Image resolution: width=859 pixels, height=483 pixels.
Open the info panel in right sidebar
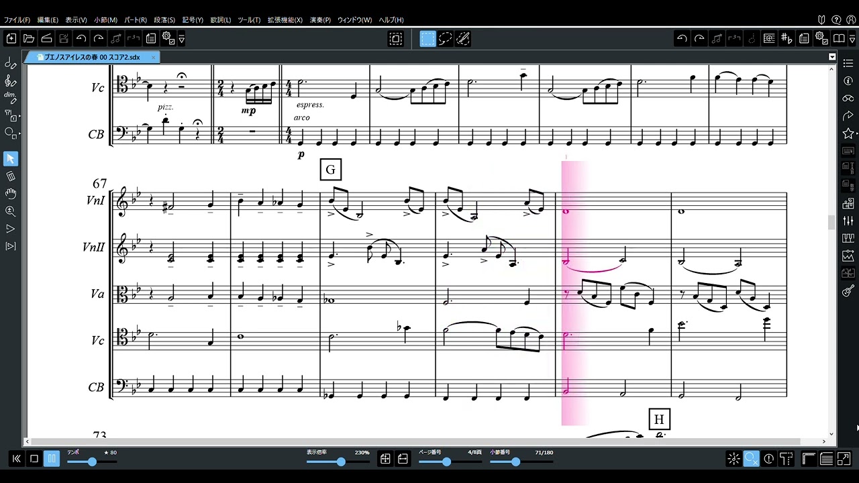pos(848,80)
